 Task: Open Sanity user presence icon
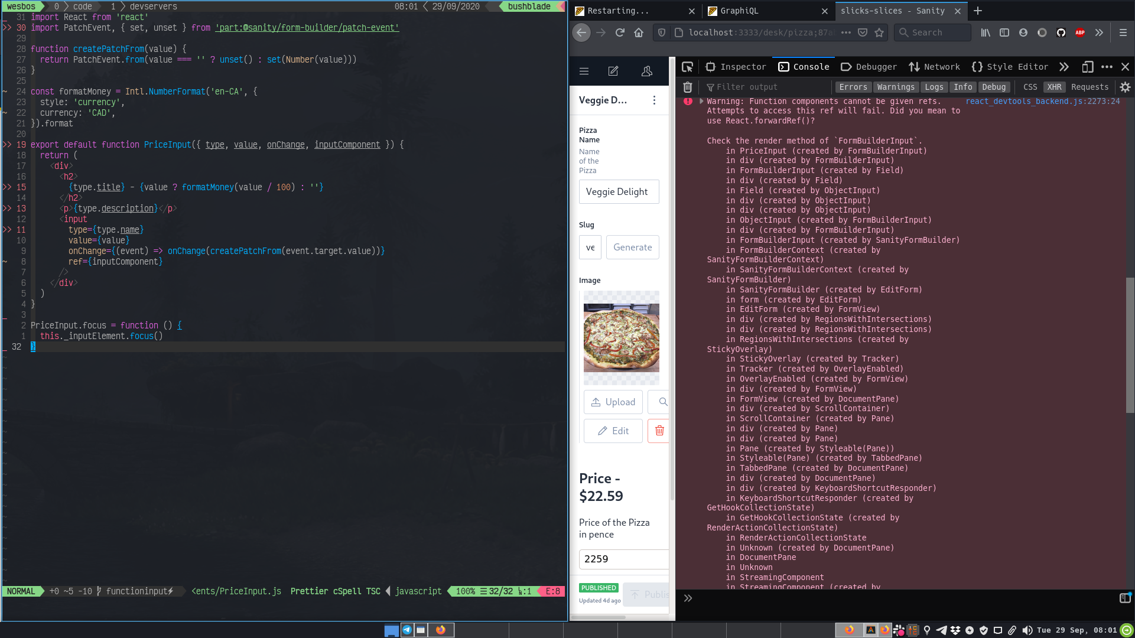click(x=647, y=71)
